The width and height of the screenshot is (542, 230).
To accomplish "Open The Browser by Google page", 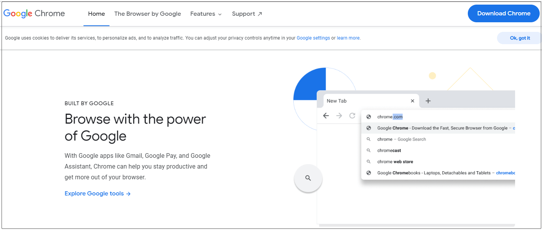I will click(148, 14).
